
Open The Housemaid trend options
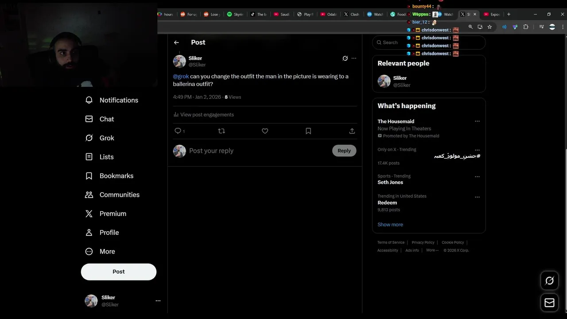(477, 121)
